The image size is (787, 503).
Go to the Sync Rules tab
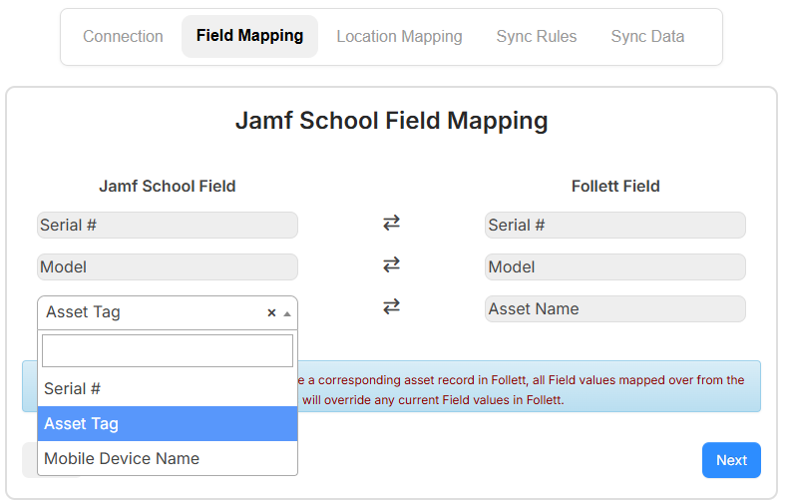click(x=536, y=36)
